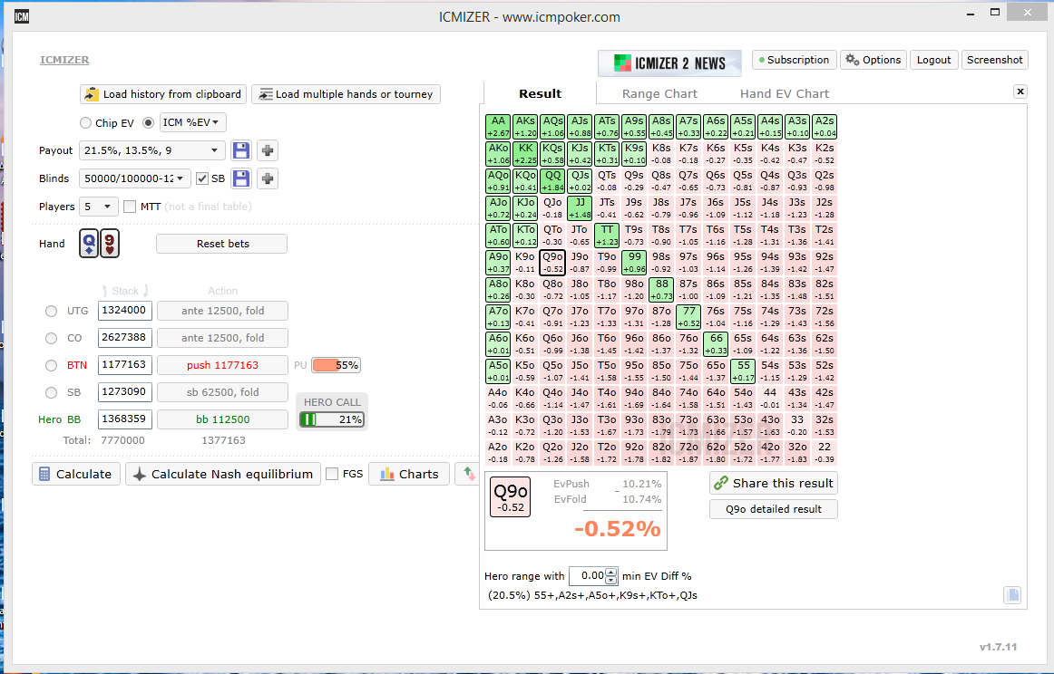Switch to the Result tab
Image resolution: width=1054 pixels, height=674 pixels.
pos(540,94)
